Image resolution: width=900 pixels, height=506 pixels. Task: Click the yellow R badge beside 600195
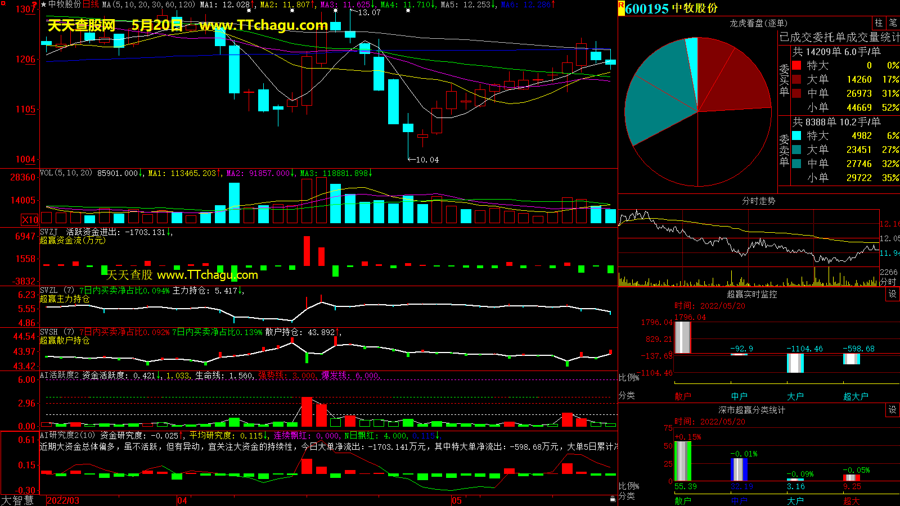point(621,8)
